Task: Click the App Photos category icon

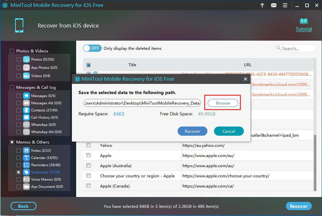Action: pyautogui.click(x=26, y=68)
